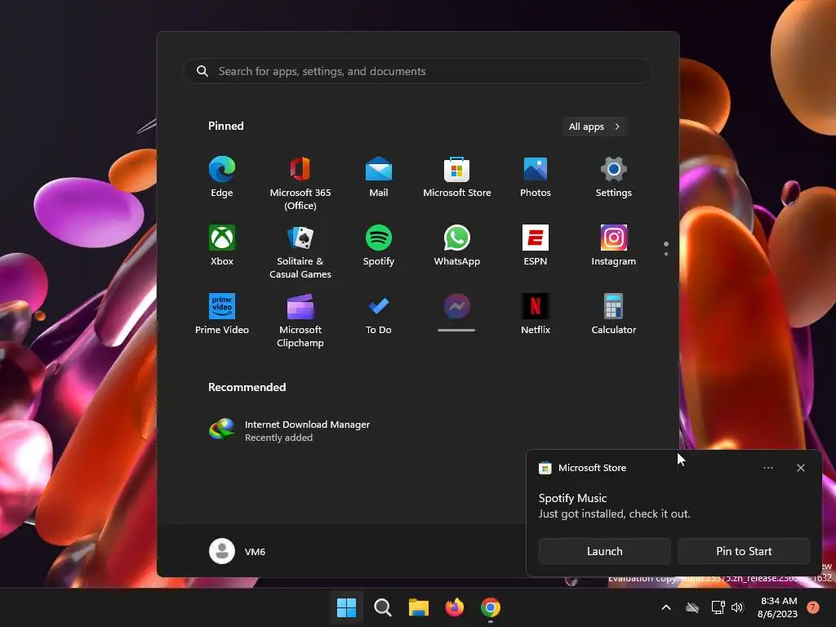Image resolution: width=836 pixels, height=627 pixels.
Task: Expand All apps list
Action: tap(594, 127)
